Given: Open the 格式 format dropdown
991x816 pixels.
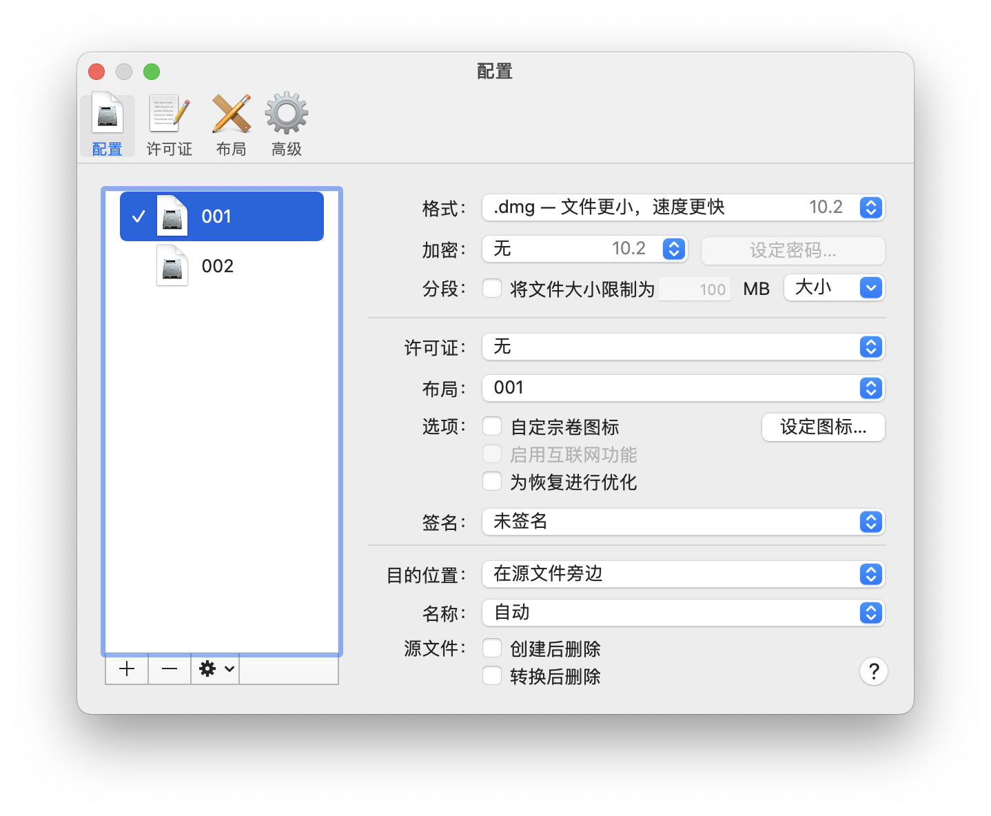Looking at the screenshot, I should pyautogui.click(x=683, y=207).
